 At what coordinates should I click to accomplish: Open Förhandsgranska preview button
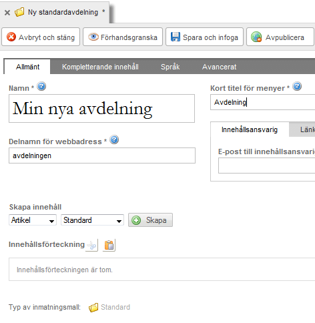(123, 37)
